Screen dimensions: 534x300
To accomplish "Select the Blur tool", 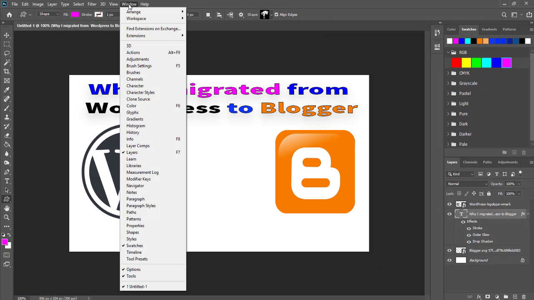I will tap(7, 154).
